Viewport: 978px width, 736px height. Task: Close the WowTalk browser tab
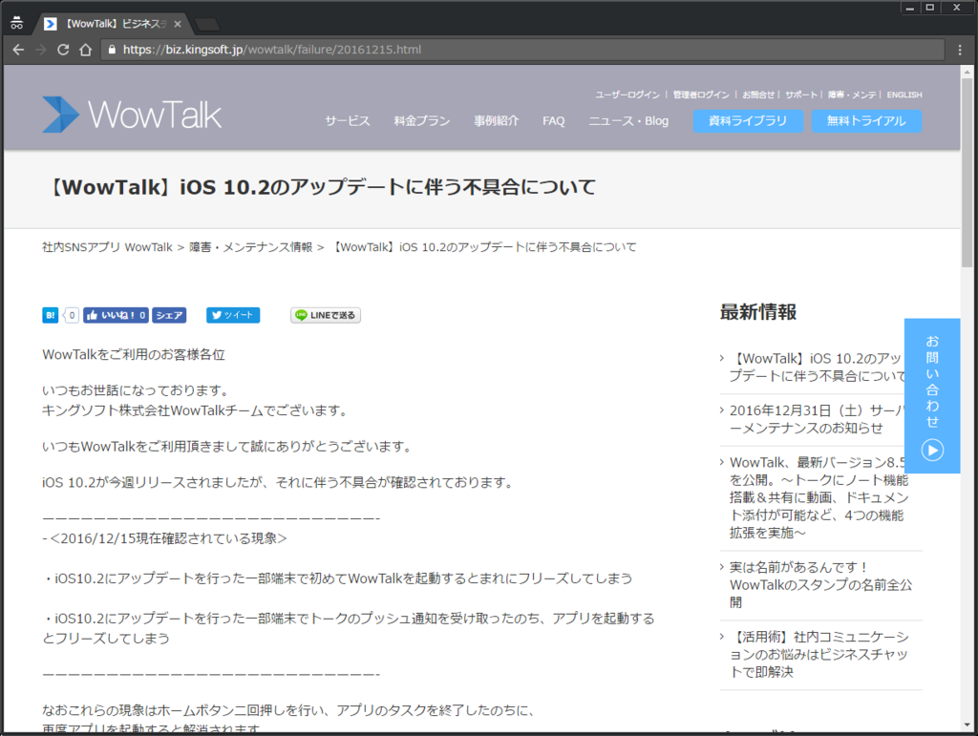pos(178,24)
